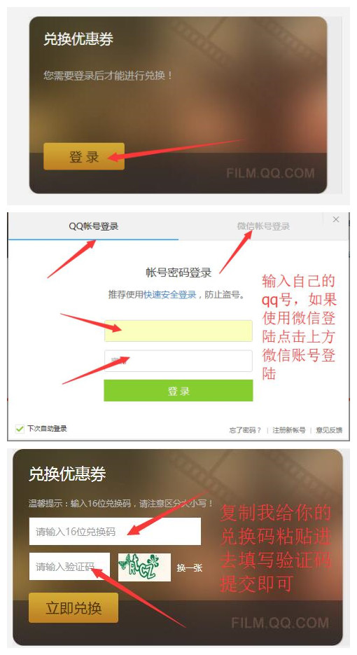357x655 pixels.
Task: Focus the password input field
Action: point(178,361)
